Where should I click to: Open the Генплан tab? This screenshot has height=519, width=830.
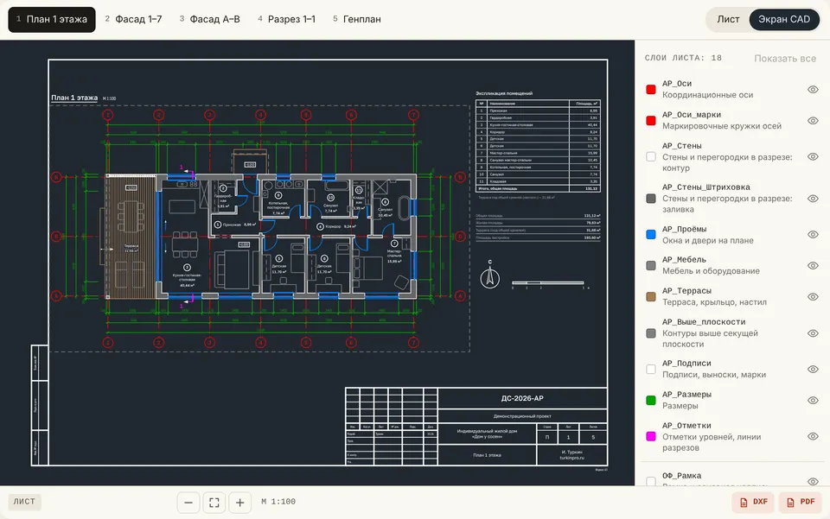tap(357, 20)
